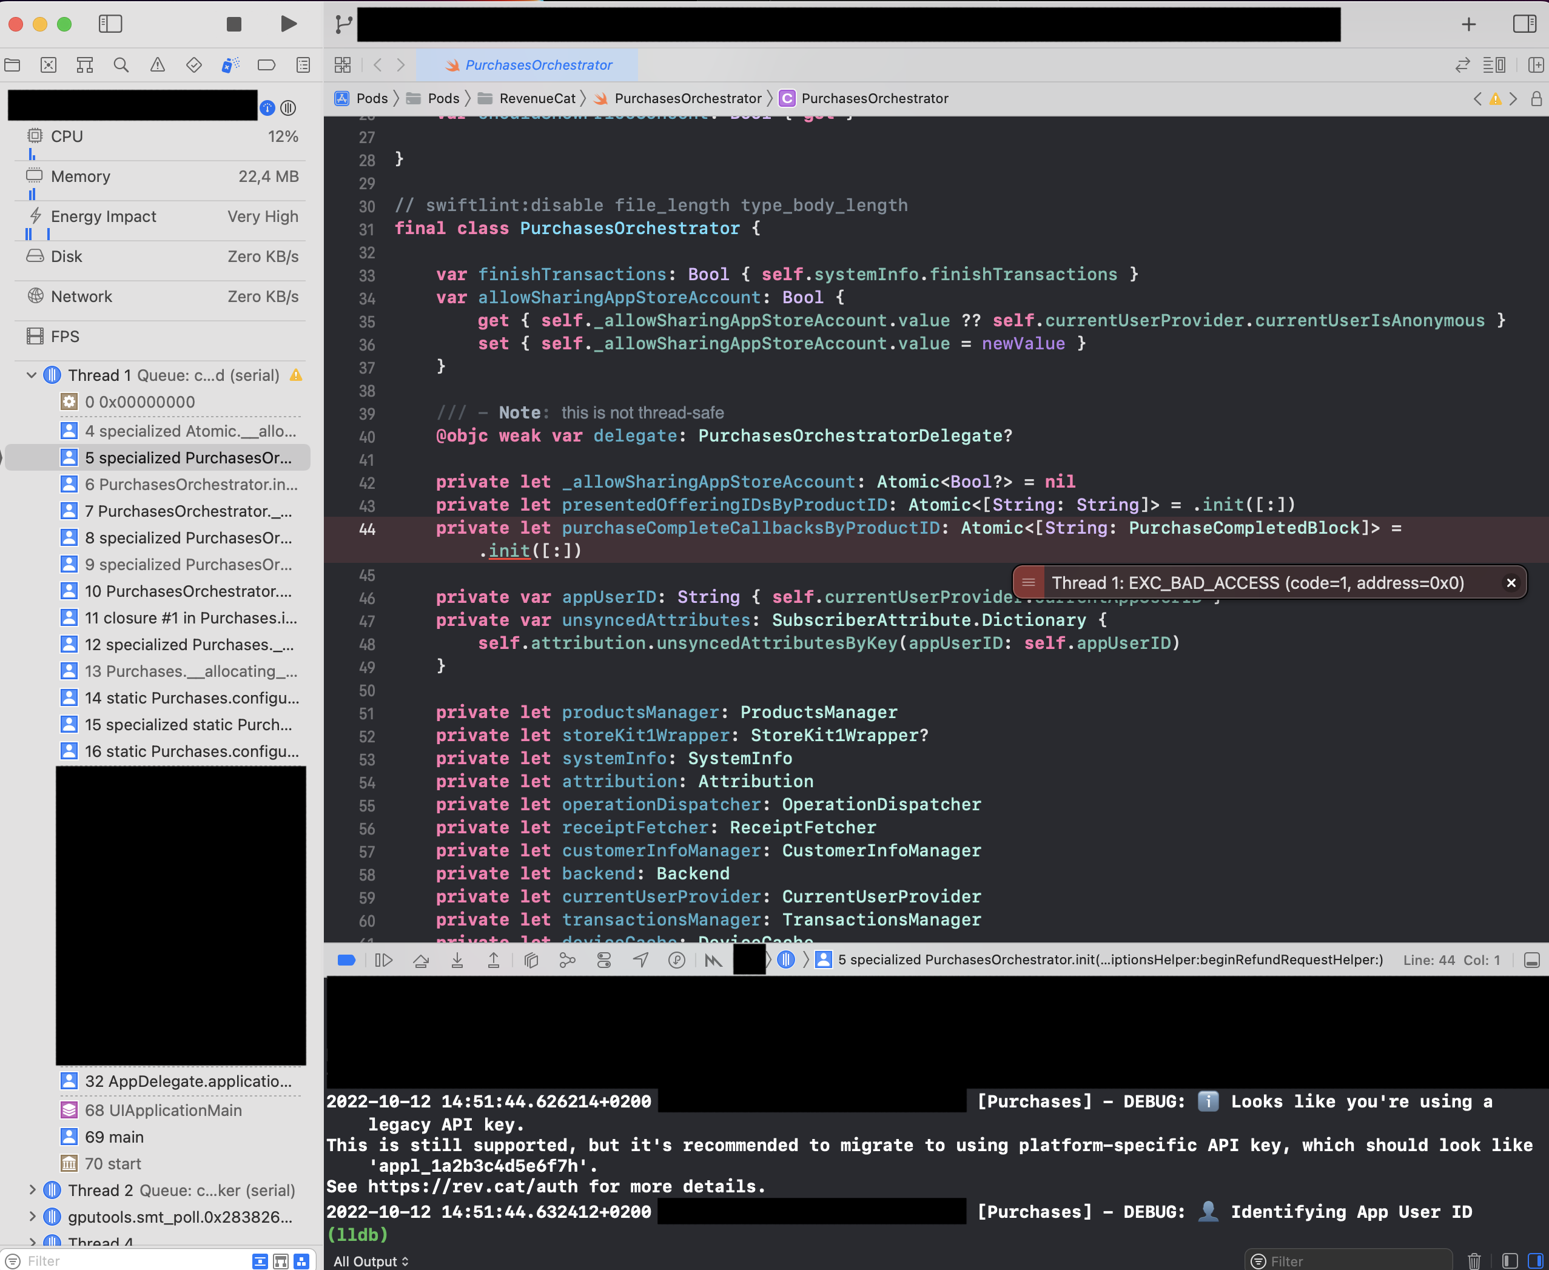
Task: Click the Stop button in toolbar
Action: tap(234, 24)
